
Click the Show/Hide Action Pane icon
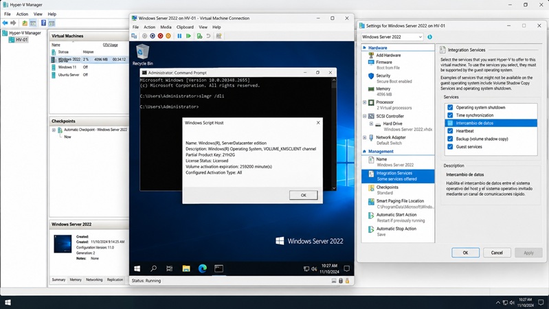click(x=52, y=23)
